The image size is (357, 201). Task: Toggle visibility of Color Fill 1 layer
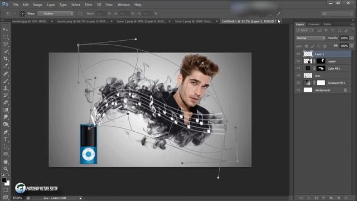298,68
